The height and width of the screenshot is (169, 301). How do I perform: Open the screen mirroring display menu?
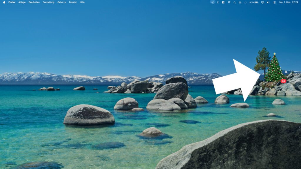(x=262, y=2)
